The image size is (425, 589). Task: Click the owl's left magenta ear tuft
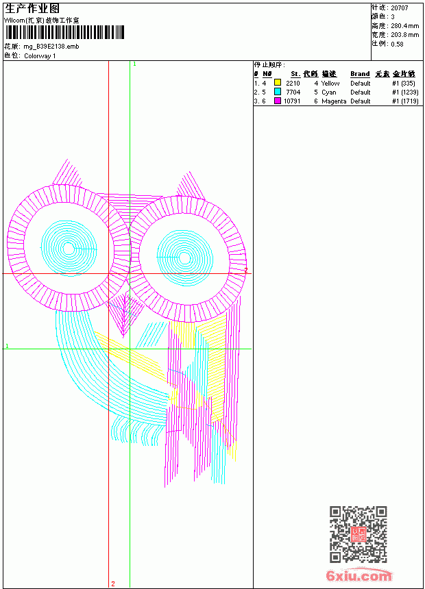[68, 172]
